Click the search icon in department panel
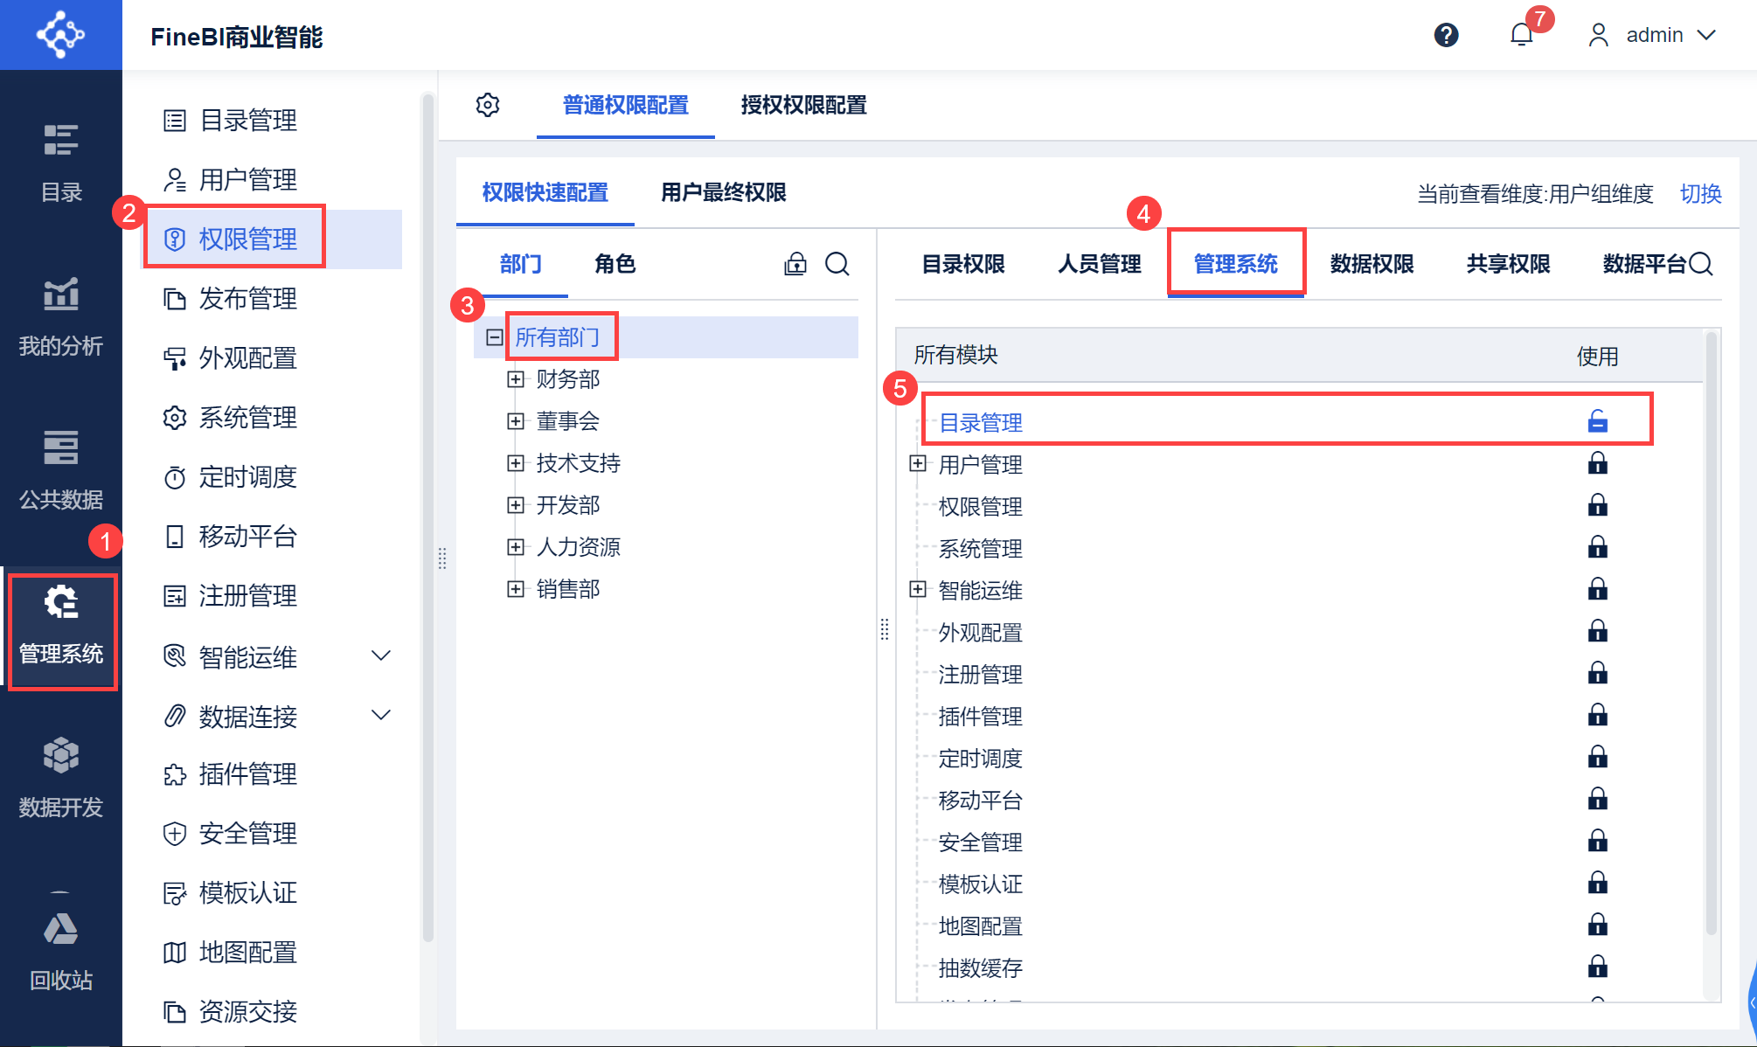Viewport: 1757px width, 1047px height. point(837,264)
